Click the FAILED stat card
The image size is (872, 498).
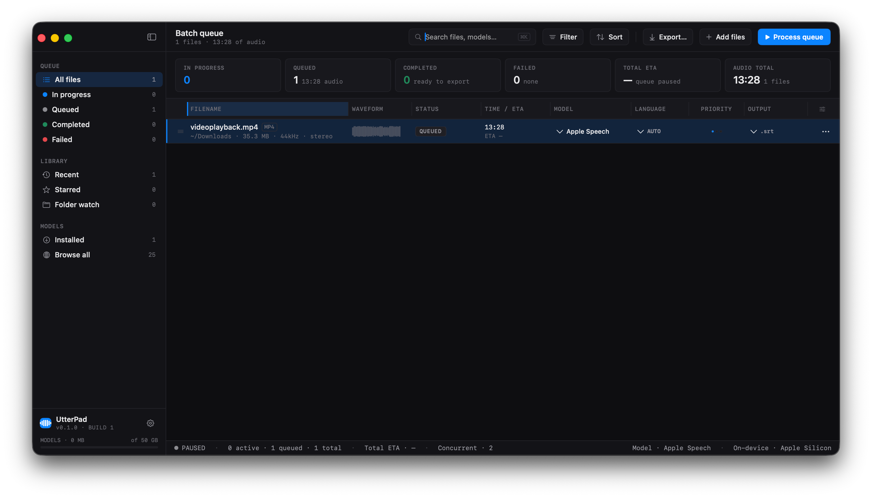point(557,75)
